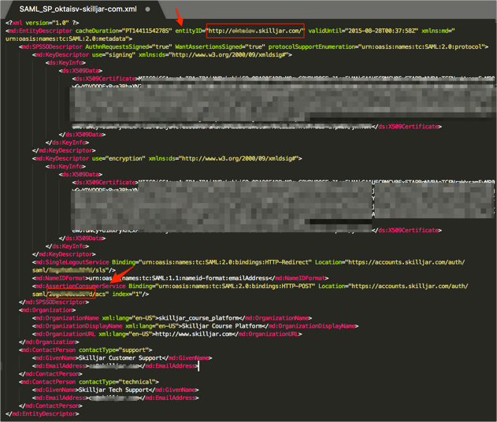The width and height of the screenshot is (497, 422).
Task: Select the SAML_SP_oktaisv-skilljar-com.xml tab
Action: [77, 9]
